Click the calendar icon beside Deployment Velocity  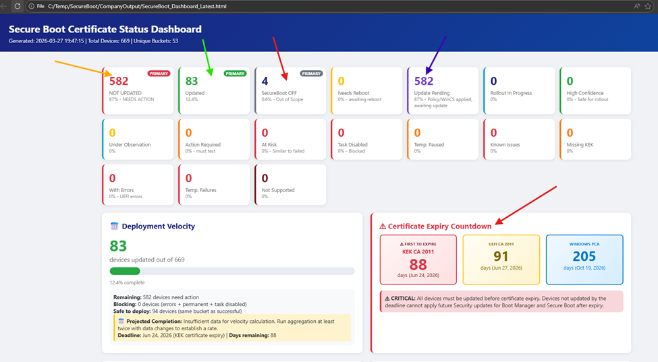[x=114, y=227]
